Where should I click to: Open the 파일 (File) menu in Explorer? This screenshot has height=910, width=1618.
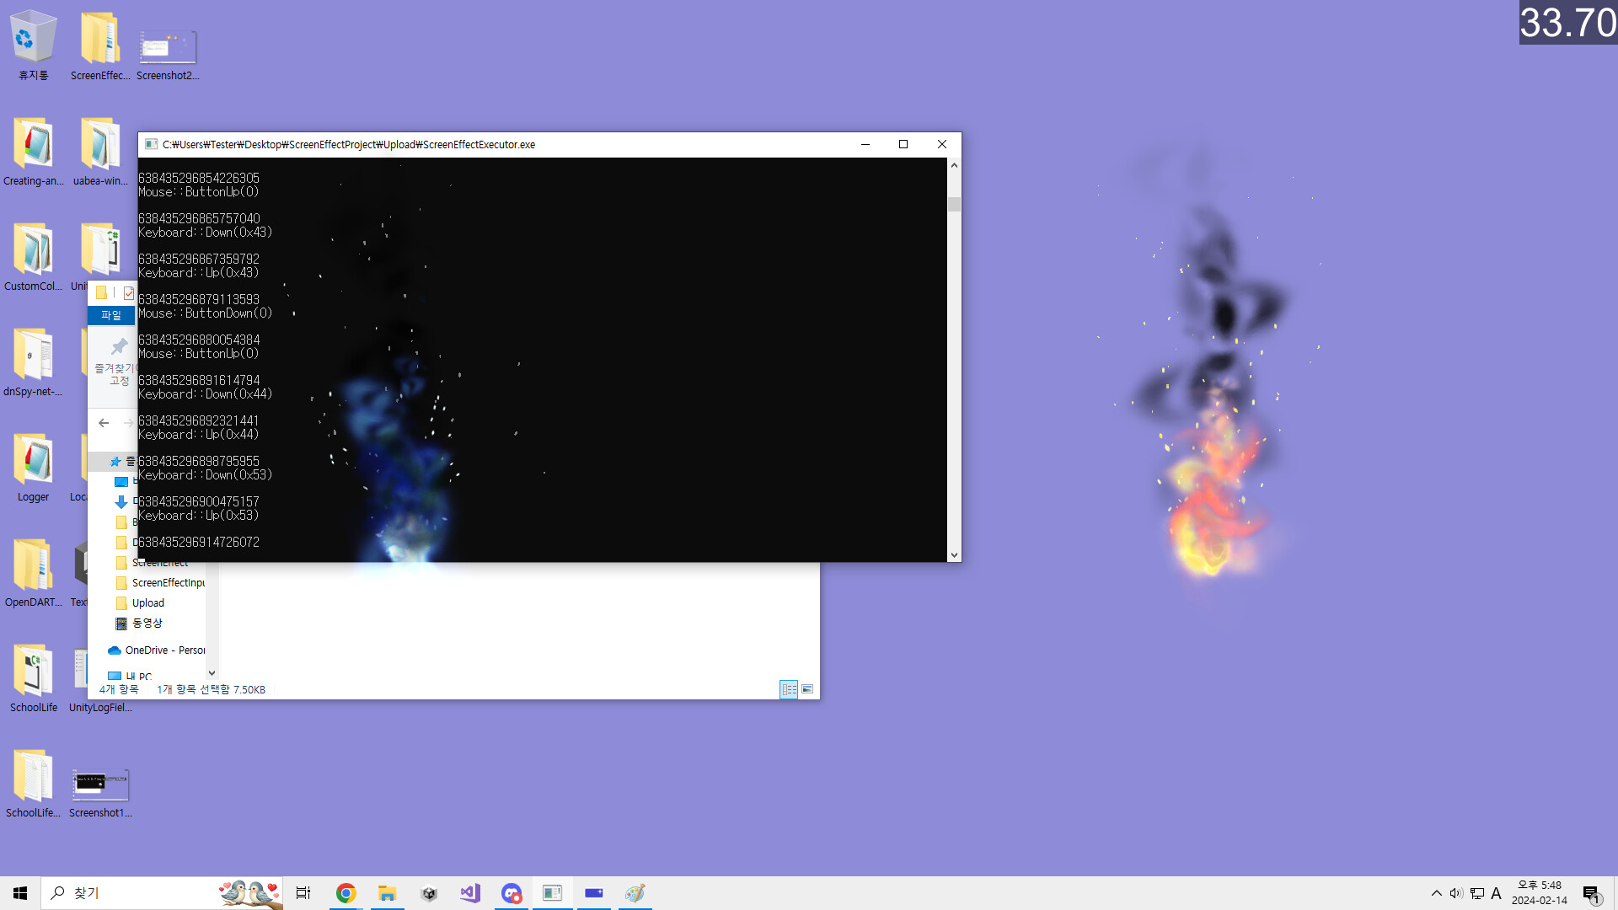pos(111,315)
